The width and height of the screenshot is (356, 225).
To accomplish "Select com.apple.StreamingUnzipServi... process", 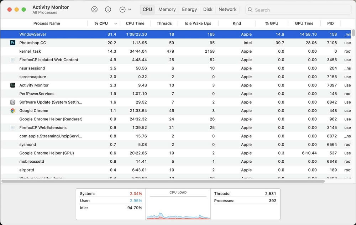I will [x=176, y=136].
